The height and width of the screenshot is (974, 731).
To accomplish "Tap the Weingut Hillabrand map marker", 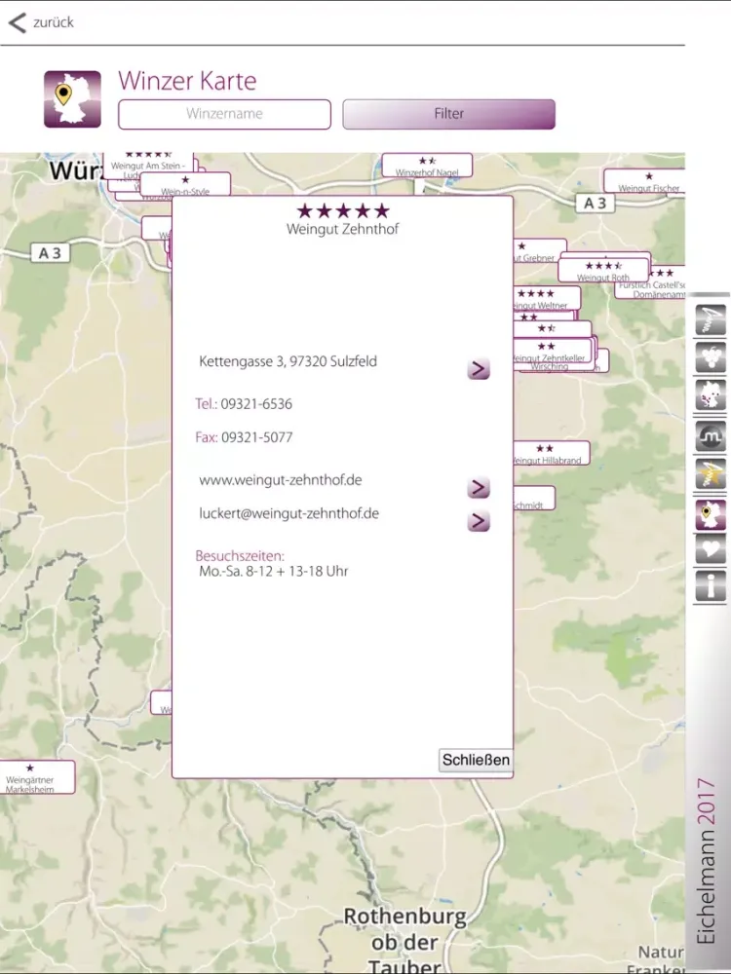I will (550, 454).
